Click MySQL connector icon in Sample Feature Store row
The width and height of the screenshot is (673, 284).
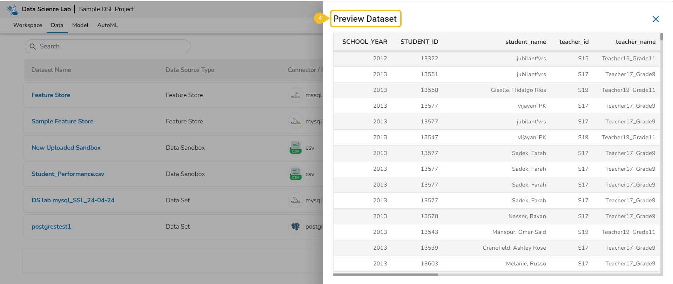[295, 121]
